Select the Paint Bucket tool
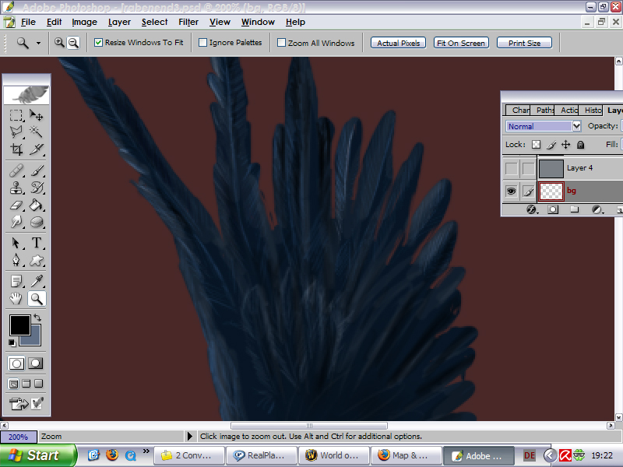 tap(36, 205)
